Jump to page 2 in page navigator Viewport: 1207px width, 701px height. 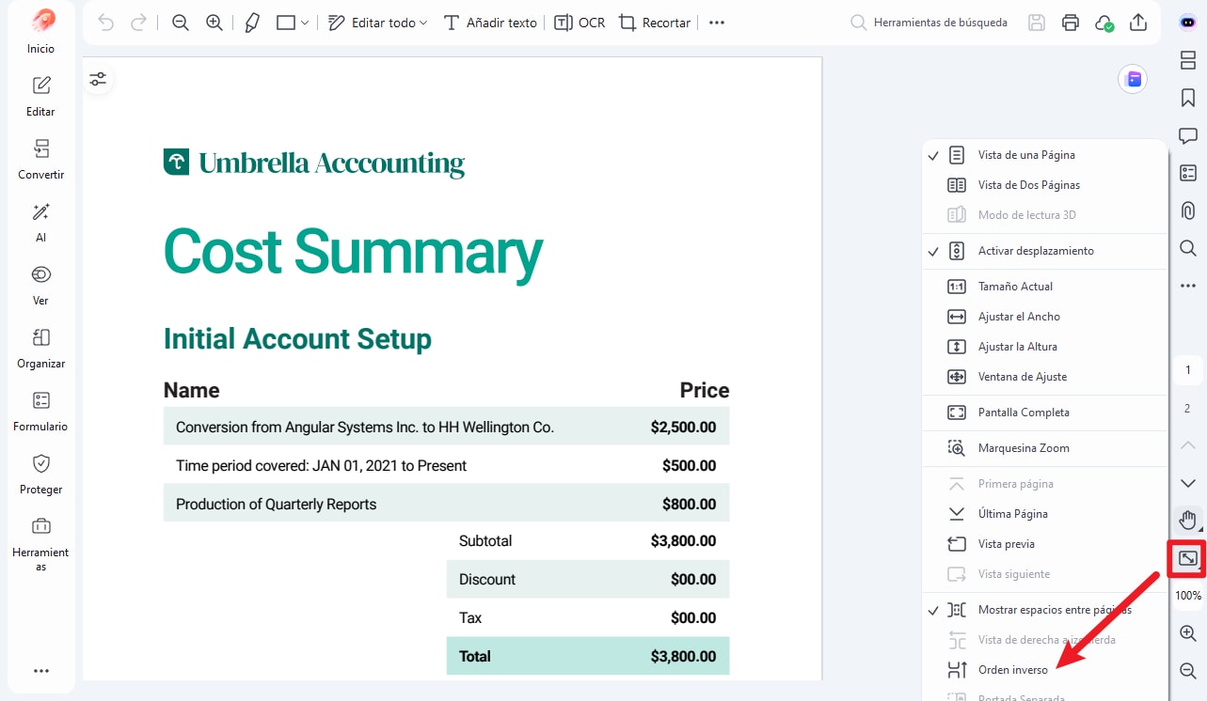(x=1187, y=409)
